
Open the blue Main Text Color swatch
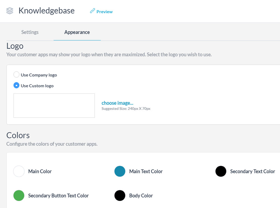coord(120,171)
